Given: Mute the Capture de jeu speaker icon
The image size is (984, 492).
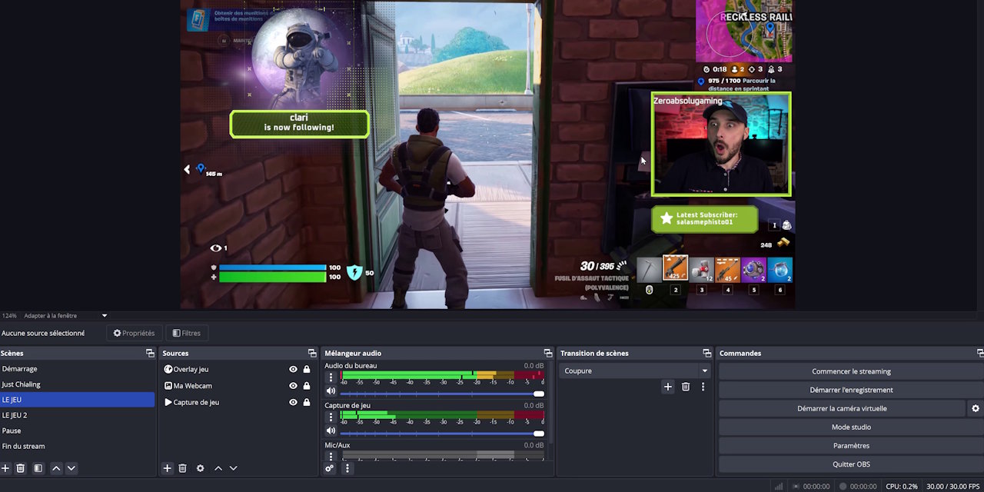Looking at the screenshot, I should [331, 431].
